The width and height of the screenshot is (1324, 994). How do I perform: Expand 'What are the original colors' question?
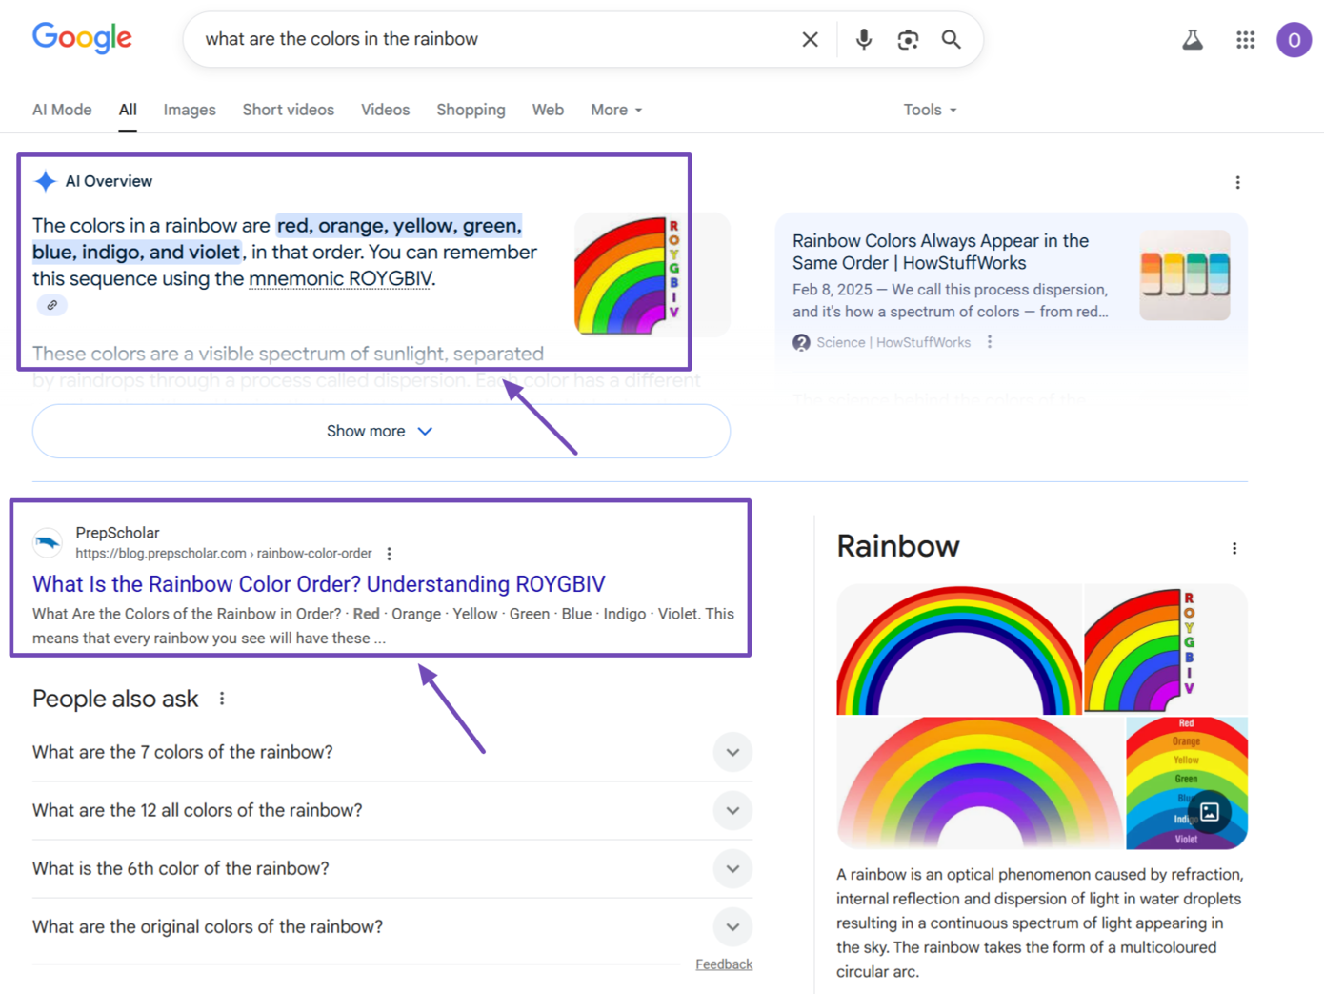pos(391,926)
